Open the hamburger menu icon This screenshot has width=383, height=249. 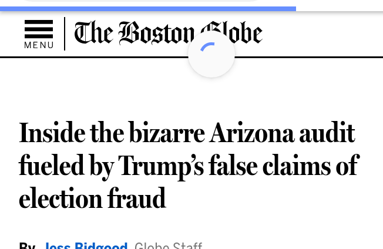point(39,29)
